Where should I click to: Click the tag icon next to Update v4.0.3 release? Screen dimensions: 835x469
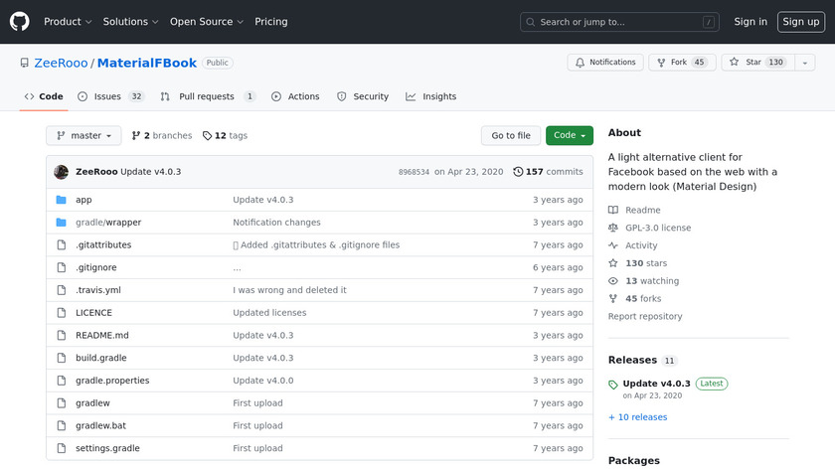coord(613,385)
